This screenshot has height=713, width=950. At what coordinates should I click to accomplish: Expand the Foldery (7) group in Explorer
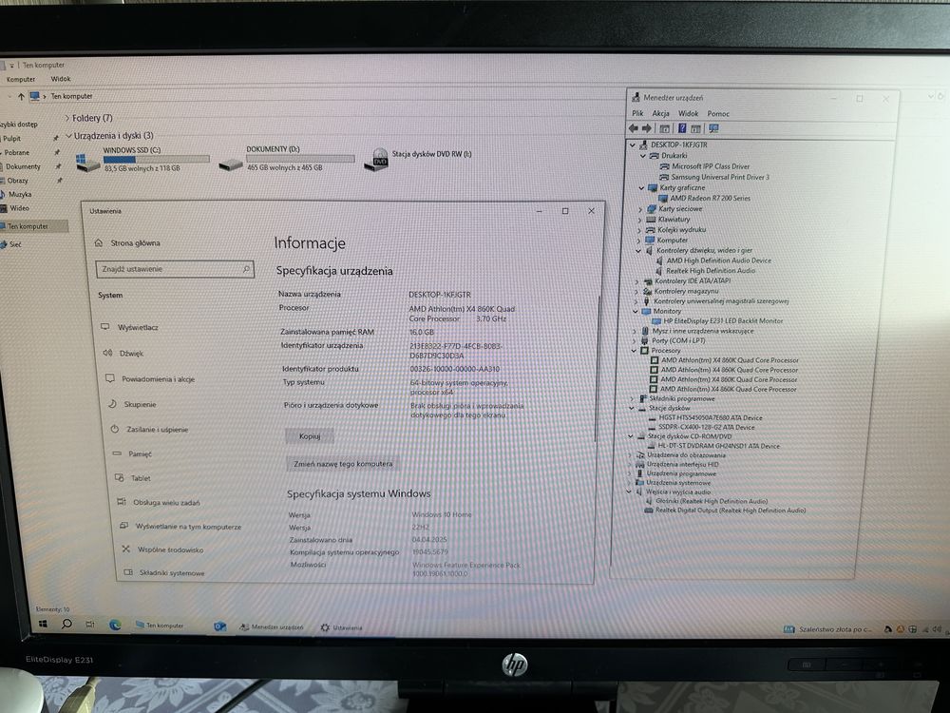[67, 118]
